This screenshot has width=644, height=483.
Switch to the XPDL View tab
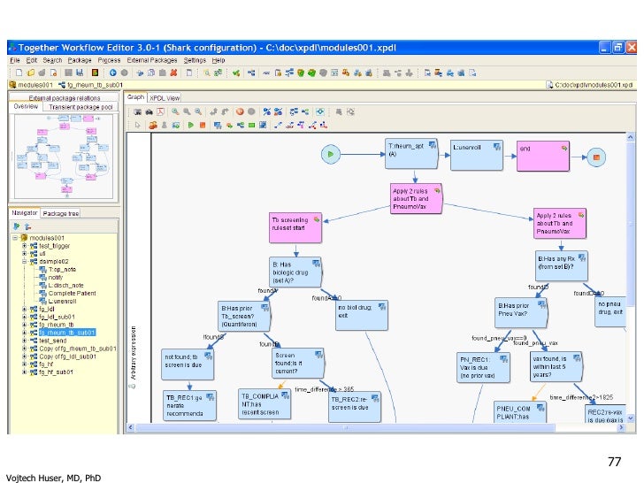click(x=165, y=97)
